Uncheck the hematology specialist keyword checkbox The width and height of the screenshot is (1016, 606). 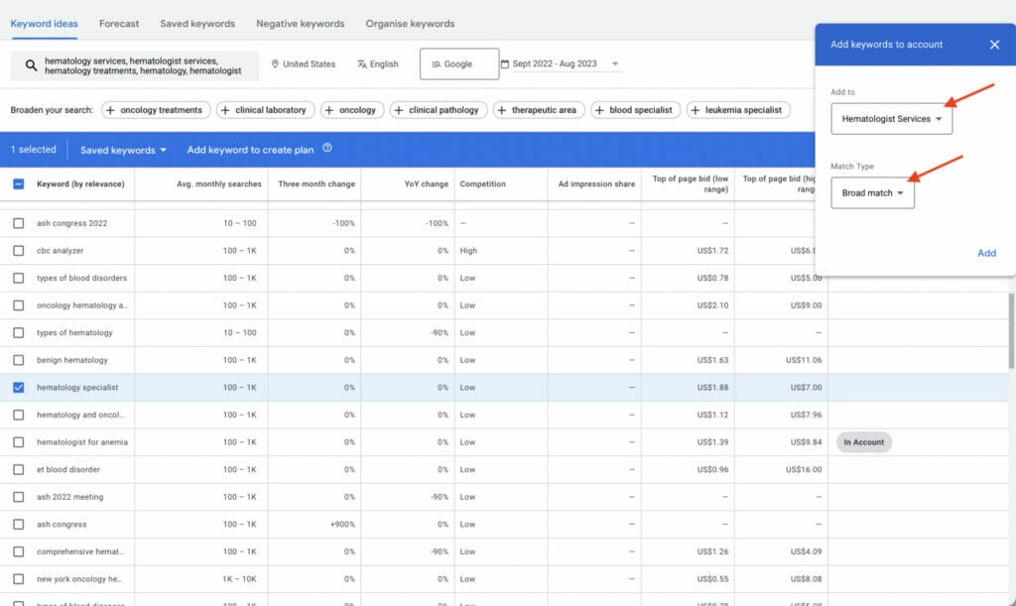pyautogui.click(x=19, y=388)
